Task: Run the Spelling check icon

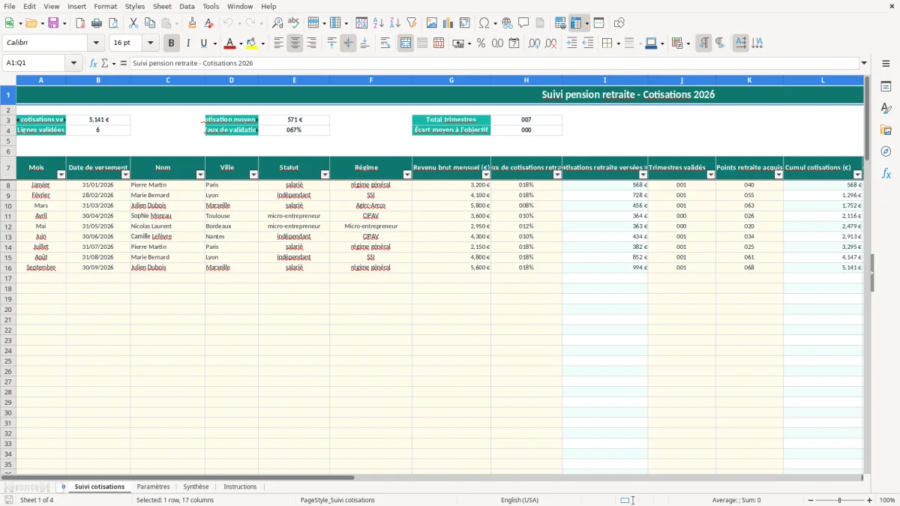Action: point(293,23)
